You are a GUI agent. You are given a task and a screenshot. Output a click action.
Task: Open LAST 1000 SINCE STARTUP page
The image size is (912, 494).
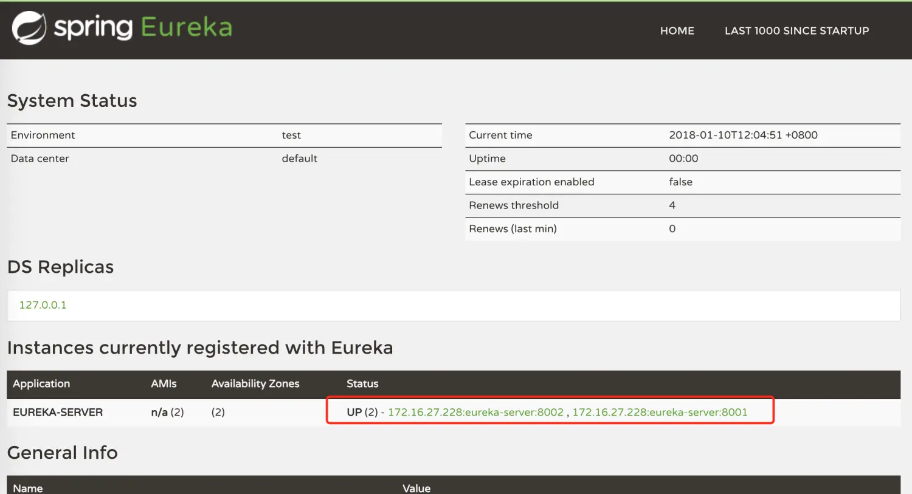[x=796, y=30]
